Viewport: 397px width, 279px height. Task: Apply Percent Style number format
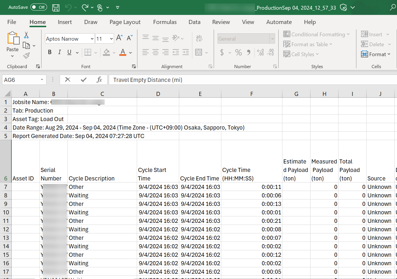pyautogui.click(x=239, y=52)
